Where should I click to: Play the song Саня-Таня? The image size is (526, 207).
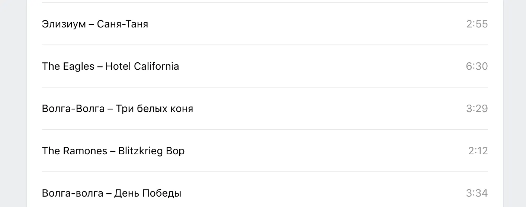click(x=122, y=24)
